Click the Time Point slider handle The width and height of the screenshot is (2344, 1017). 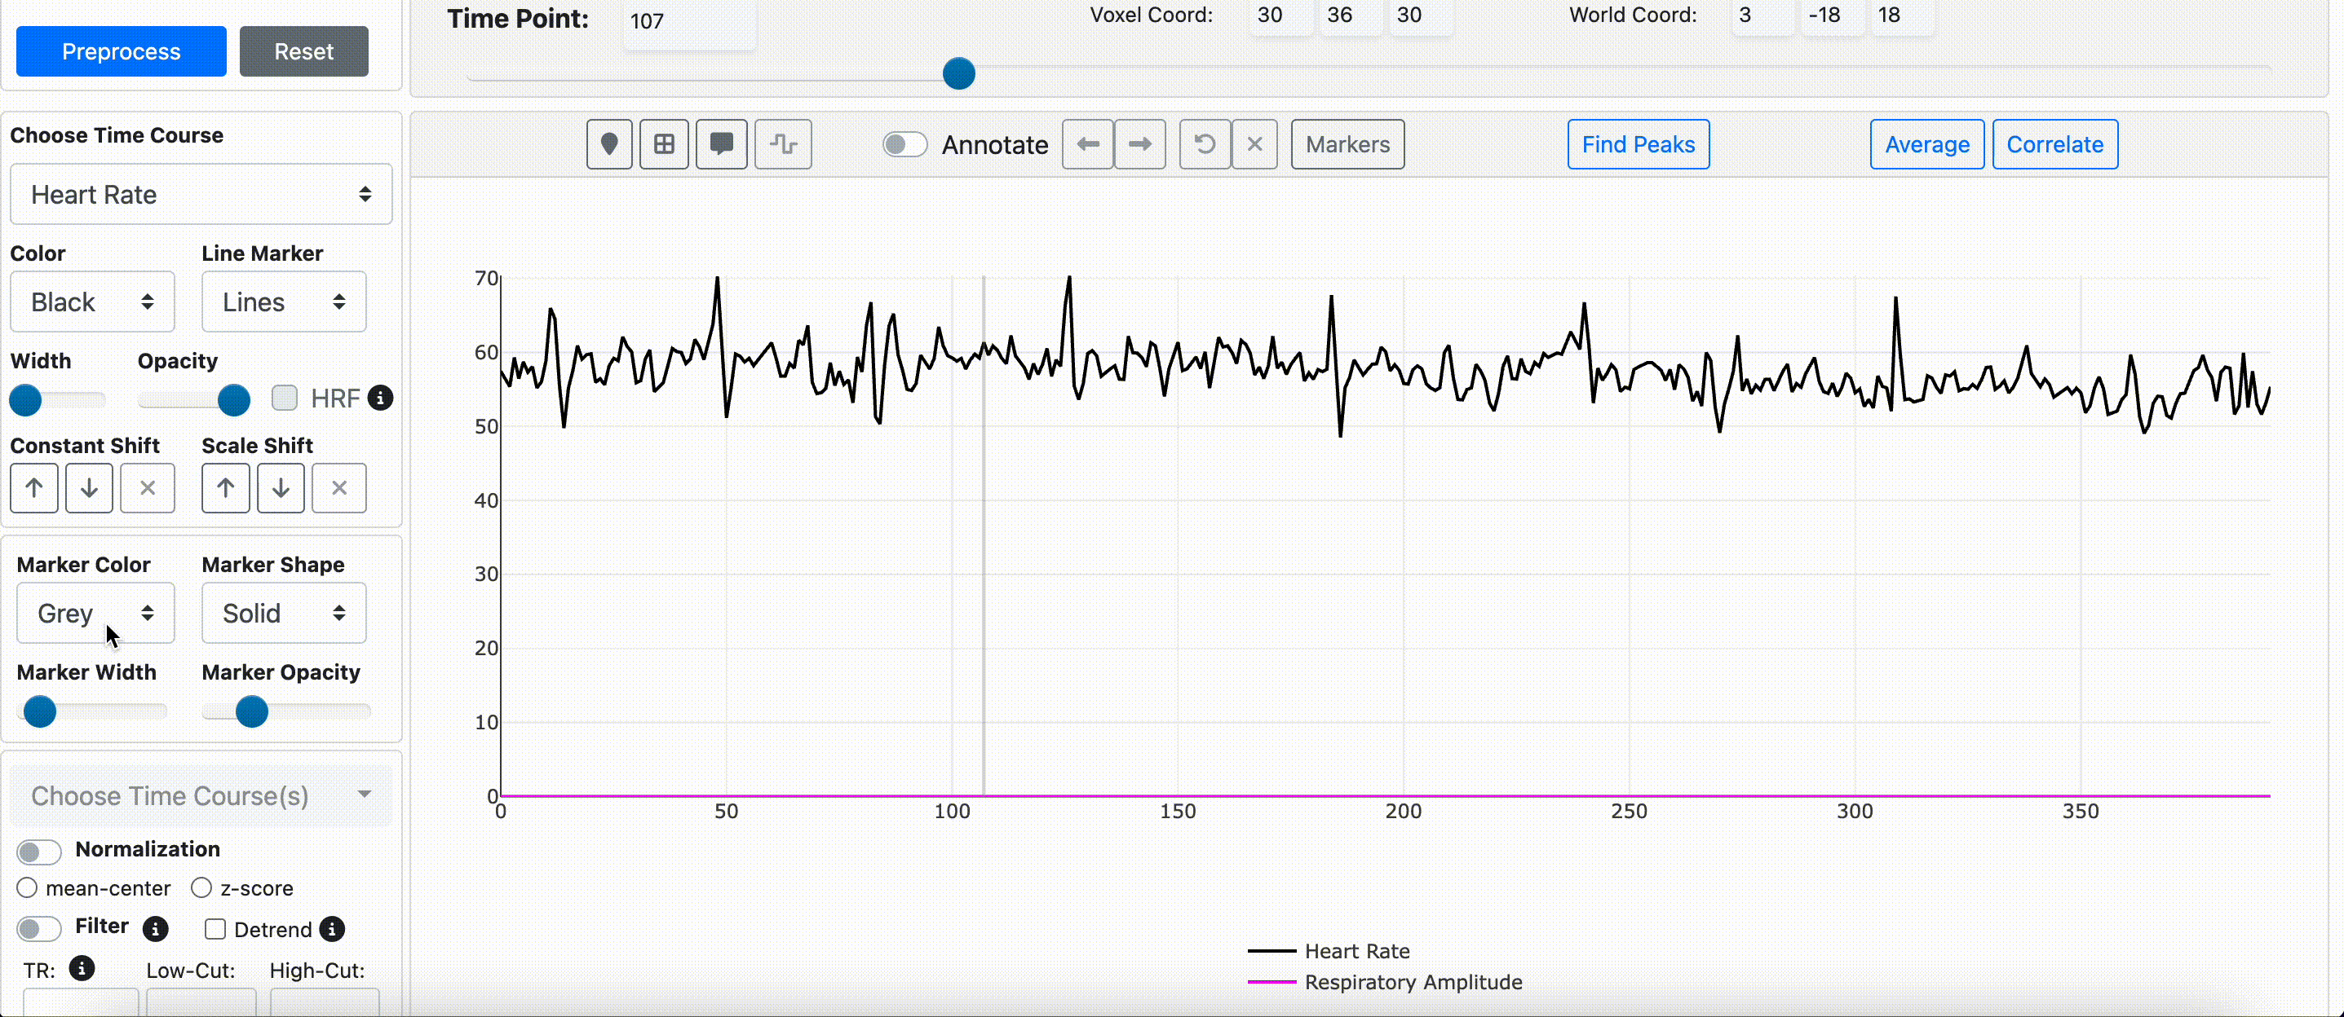point(958,73)
